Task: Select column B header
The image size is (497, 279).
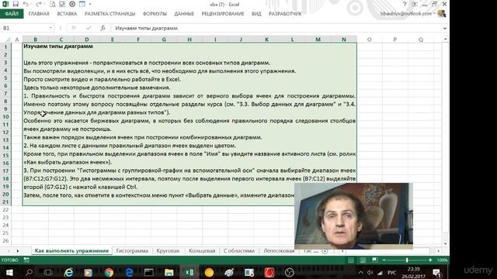Action: pyautogui.click(x=35, y=40)
